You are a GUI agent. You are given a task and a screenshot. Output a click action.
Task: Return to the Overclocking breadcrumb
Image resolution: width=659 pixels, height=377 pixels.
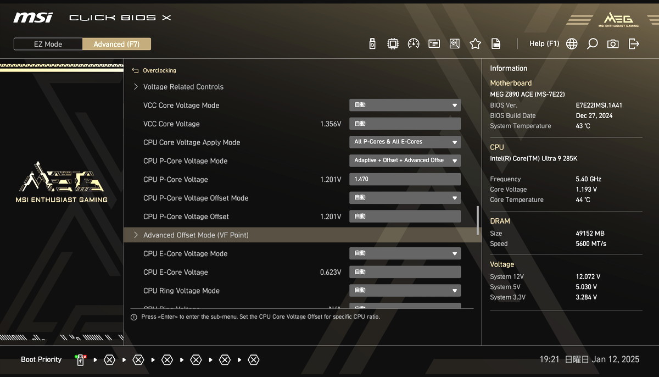pos(159,70)
